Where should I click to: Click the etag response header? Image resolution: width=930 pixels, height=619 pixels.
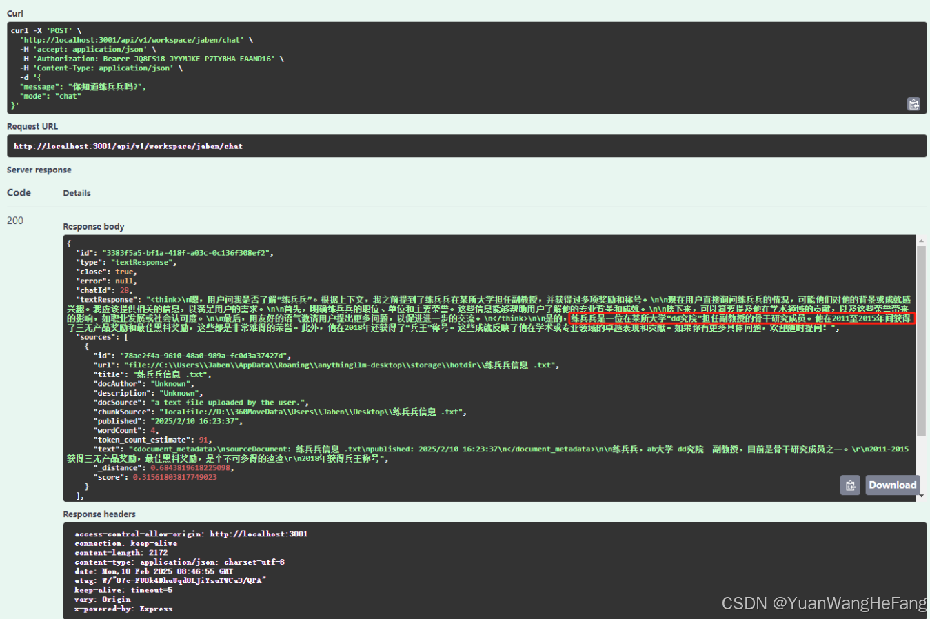coord(170,580)
